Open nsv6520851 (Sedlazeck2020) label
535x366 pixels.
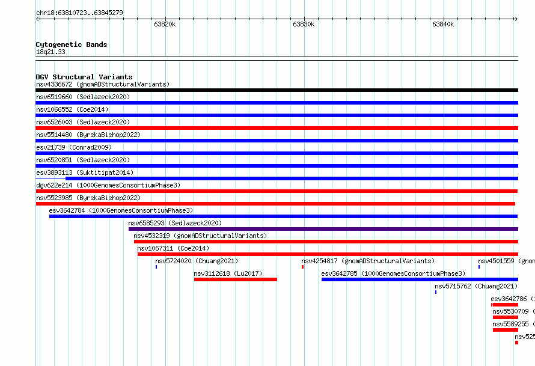(x=83, y=160)
